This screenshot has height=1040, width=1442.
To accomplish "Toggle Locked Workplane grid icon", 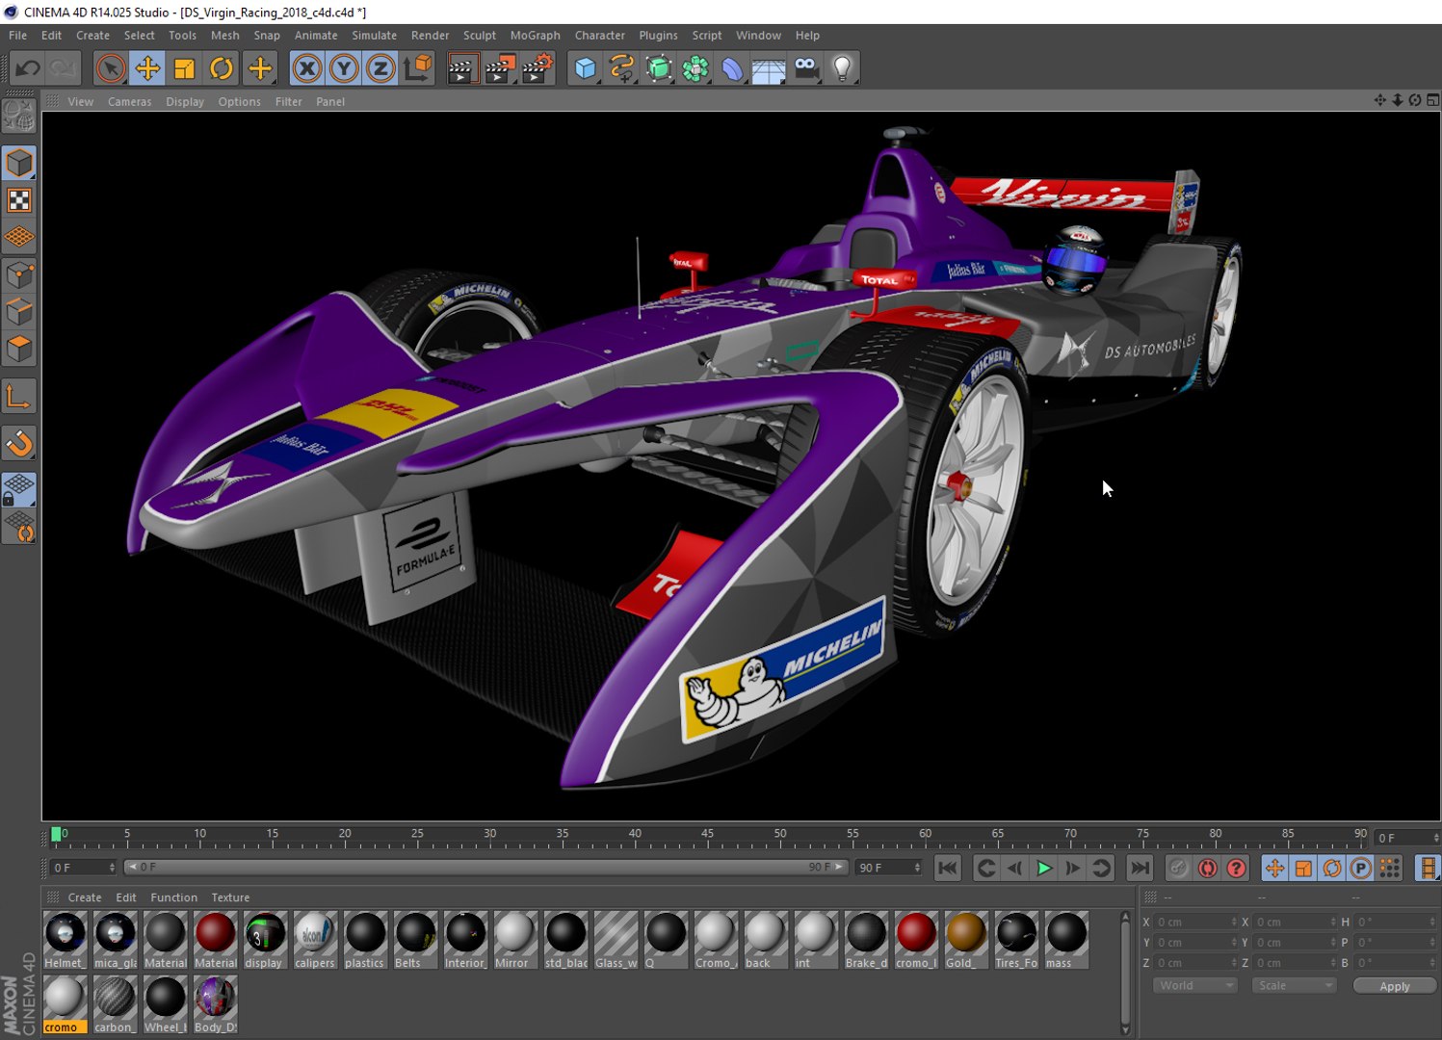I will (x=19, y=489).
